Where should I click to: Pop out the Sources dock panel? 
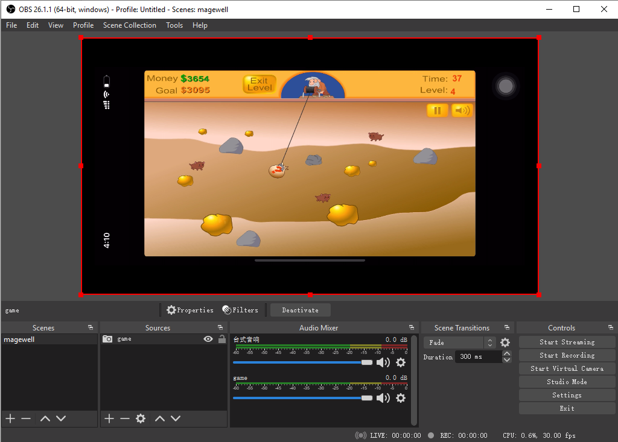(x=220, y=327)
